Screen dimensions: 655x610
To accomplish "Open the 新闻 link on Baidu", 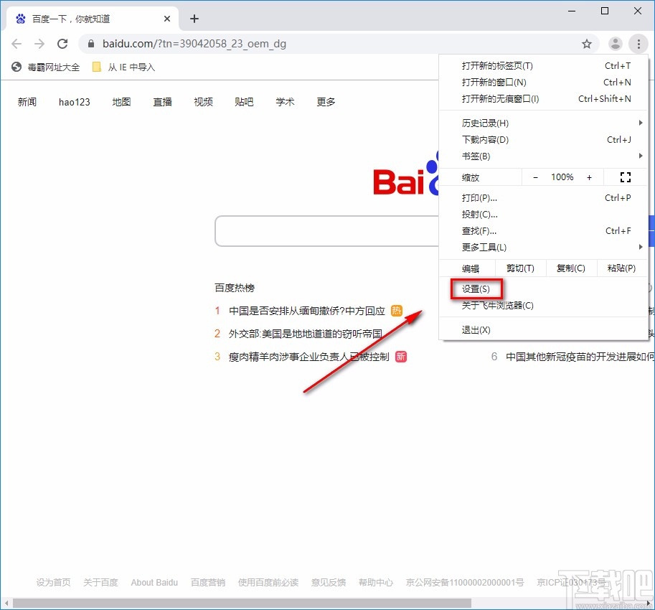I will coord(27,102).
